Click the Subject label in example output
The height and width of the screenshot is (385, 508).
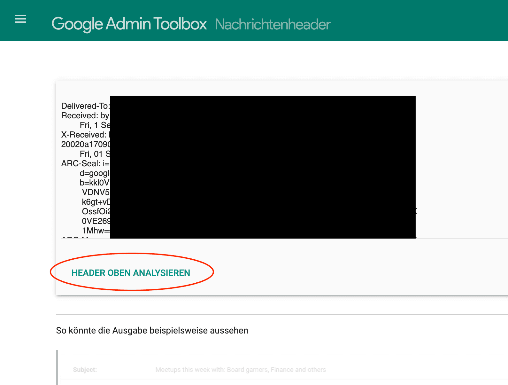85,370
